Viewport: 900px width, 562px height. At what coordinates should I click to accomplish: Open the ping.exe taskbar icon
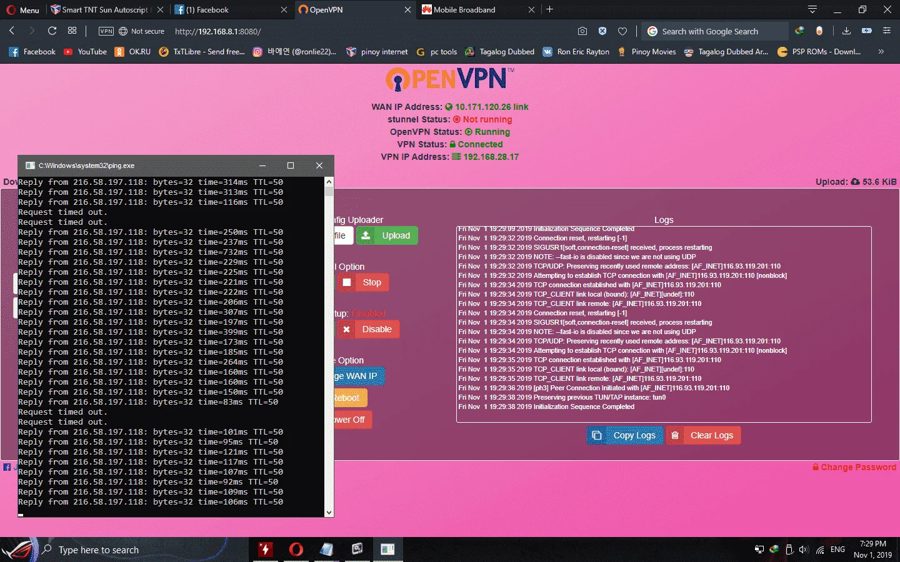pos(387,550)
